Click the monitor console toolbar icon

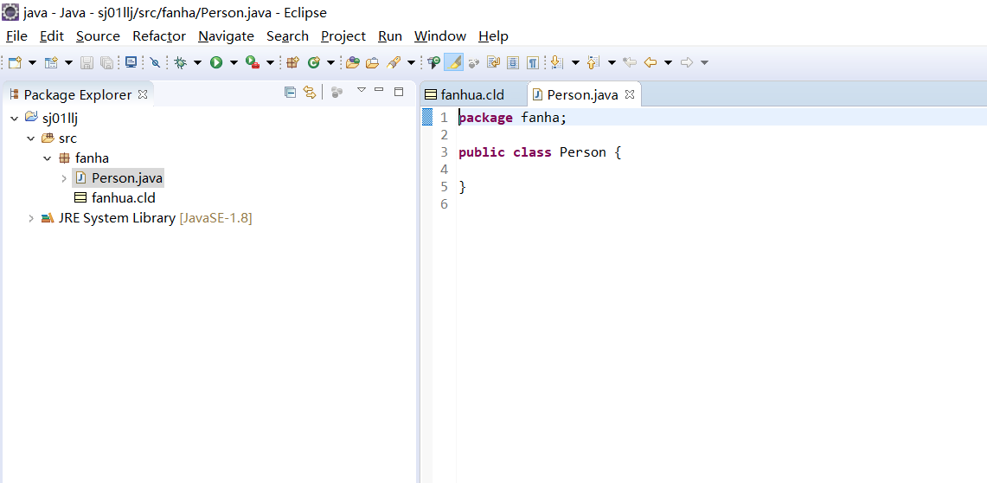coord(131,62)
